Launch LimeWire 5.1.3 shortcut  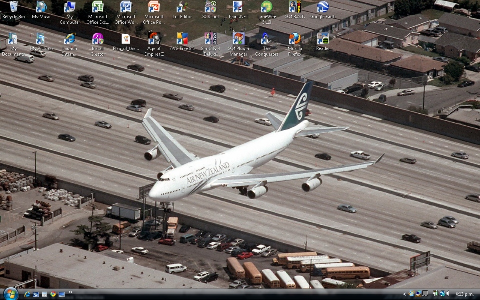[267, 13]
